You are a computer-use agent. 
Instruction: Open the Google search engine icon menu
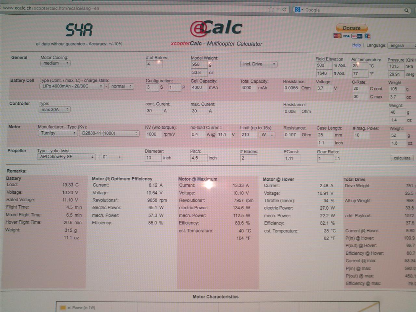(x=299, y=10)
